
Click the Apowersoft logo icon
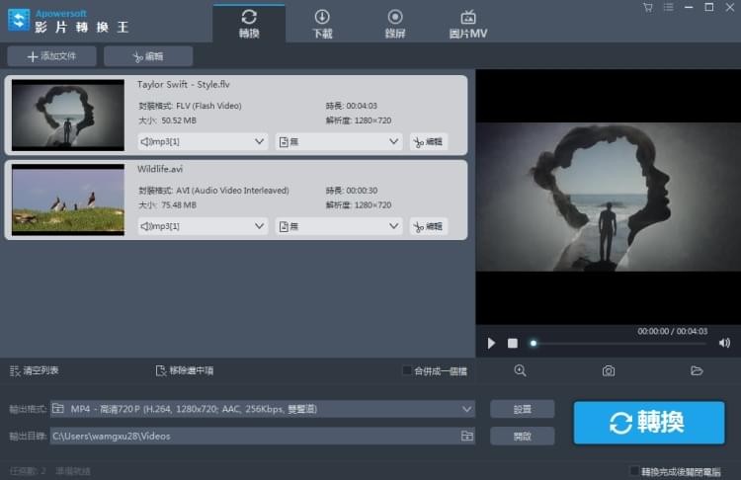pyautogui.click(x=19, y=21)
